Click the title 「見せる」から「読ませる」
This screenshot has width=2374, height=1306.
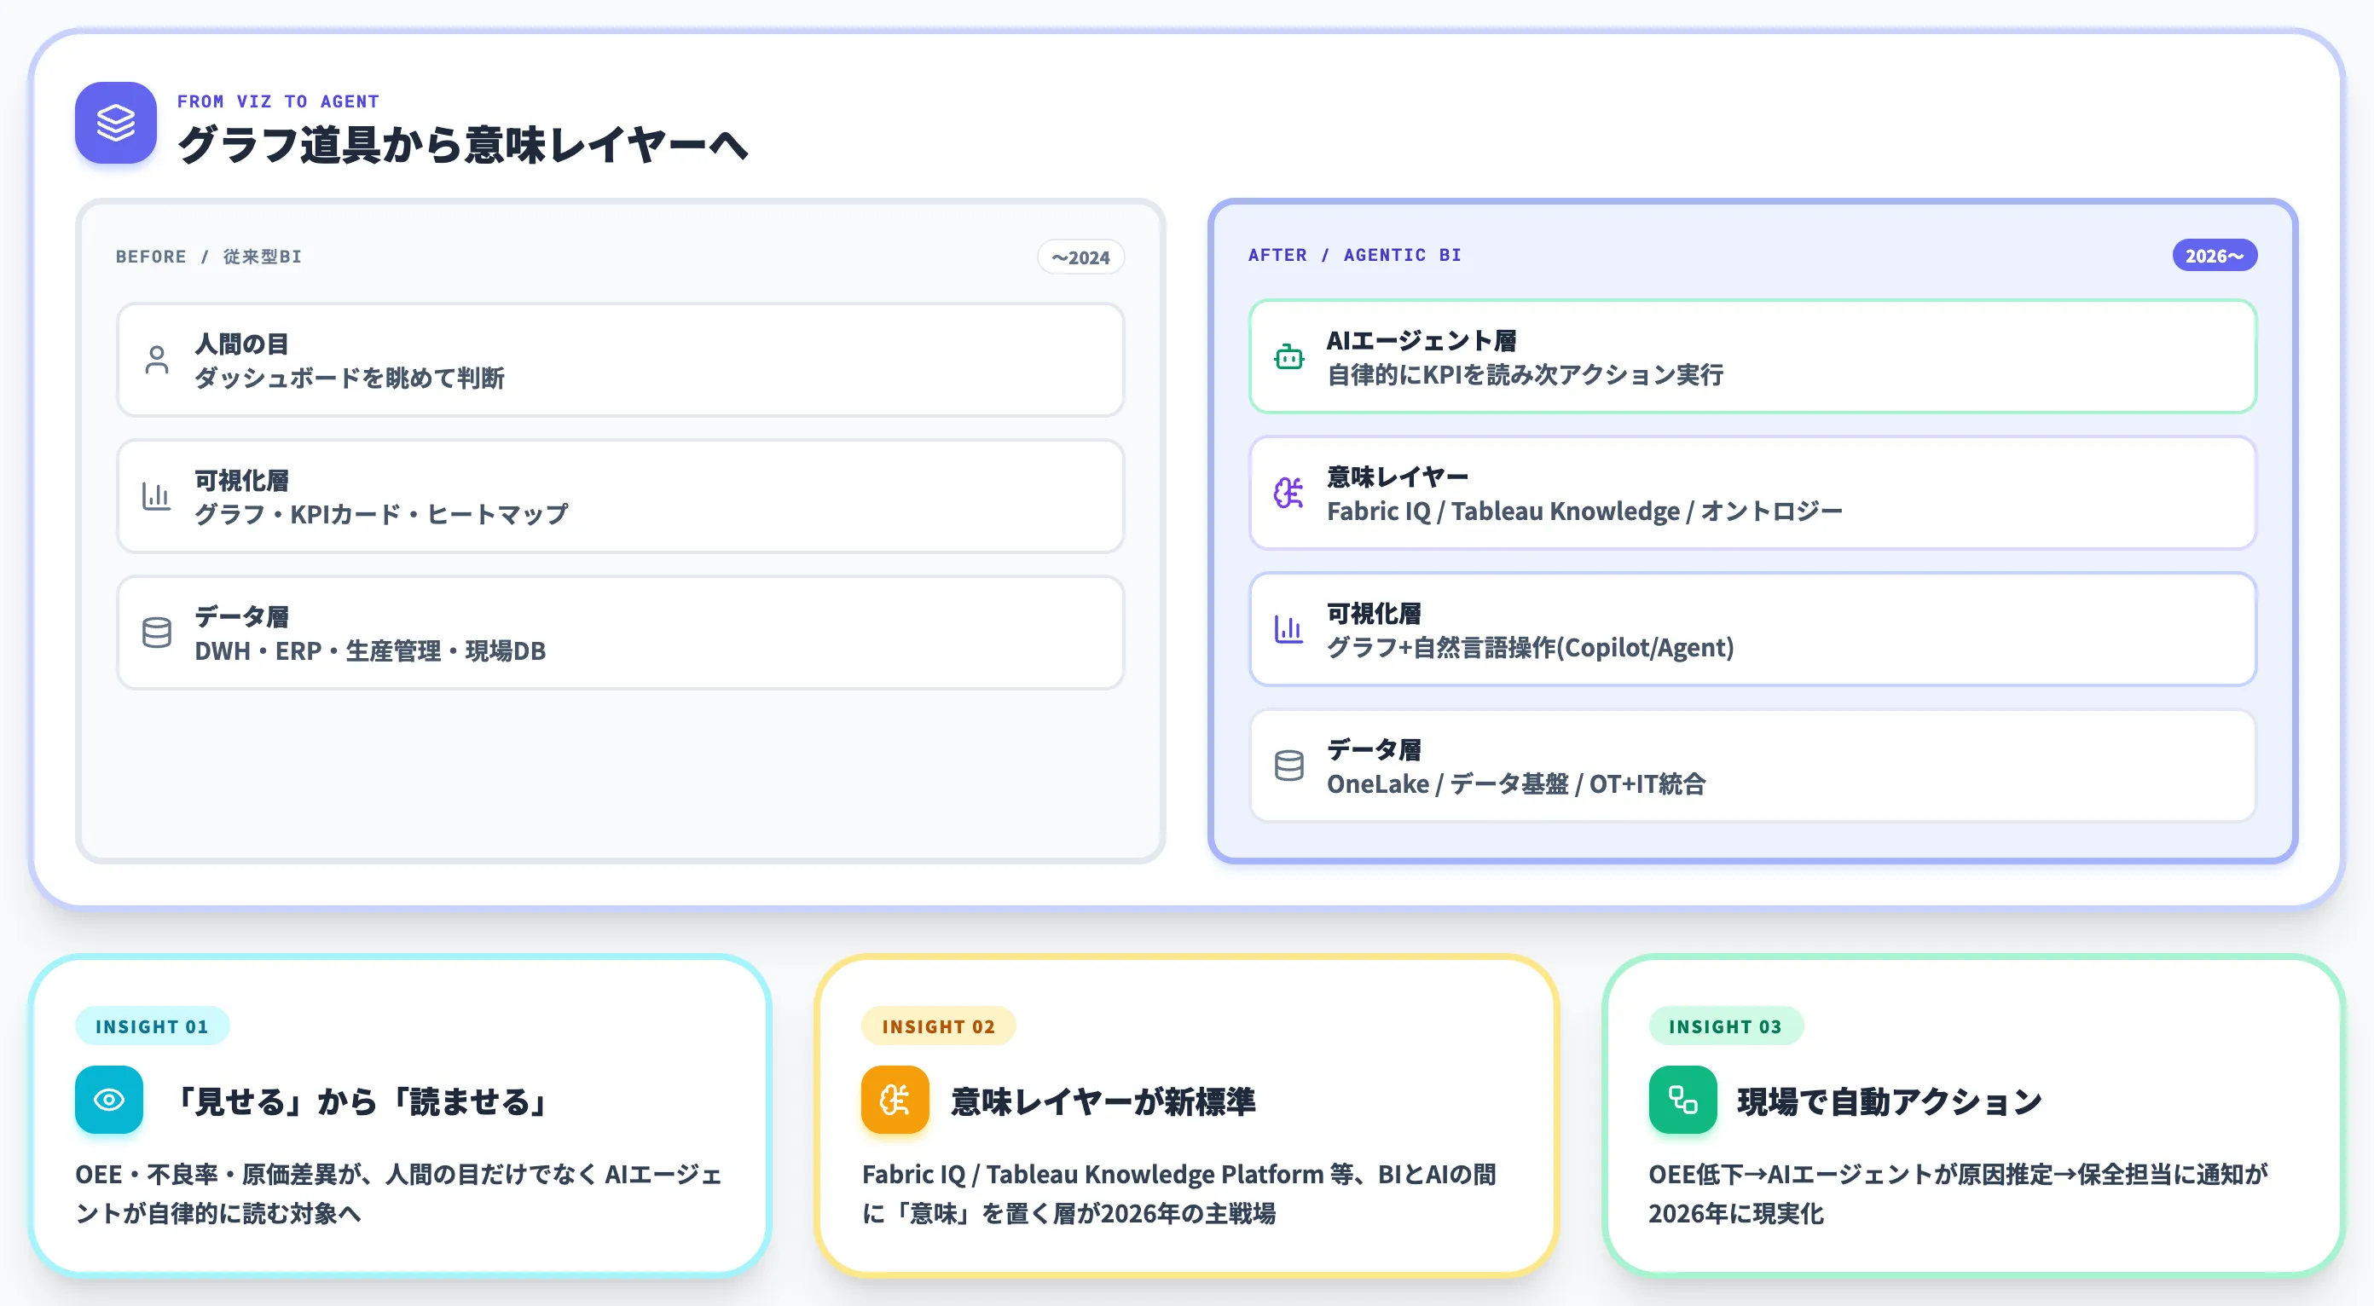coord(361,1101)
